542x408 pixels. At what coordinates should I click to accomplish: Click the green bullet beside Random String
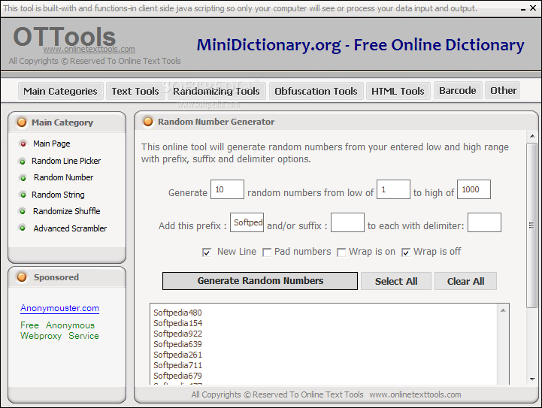[23, 195]
